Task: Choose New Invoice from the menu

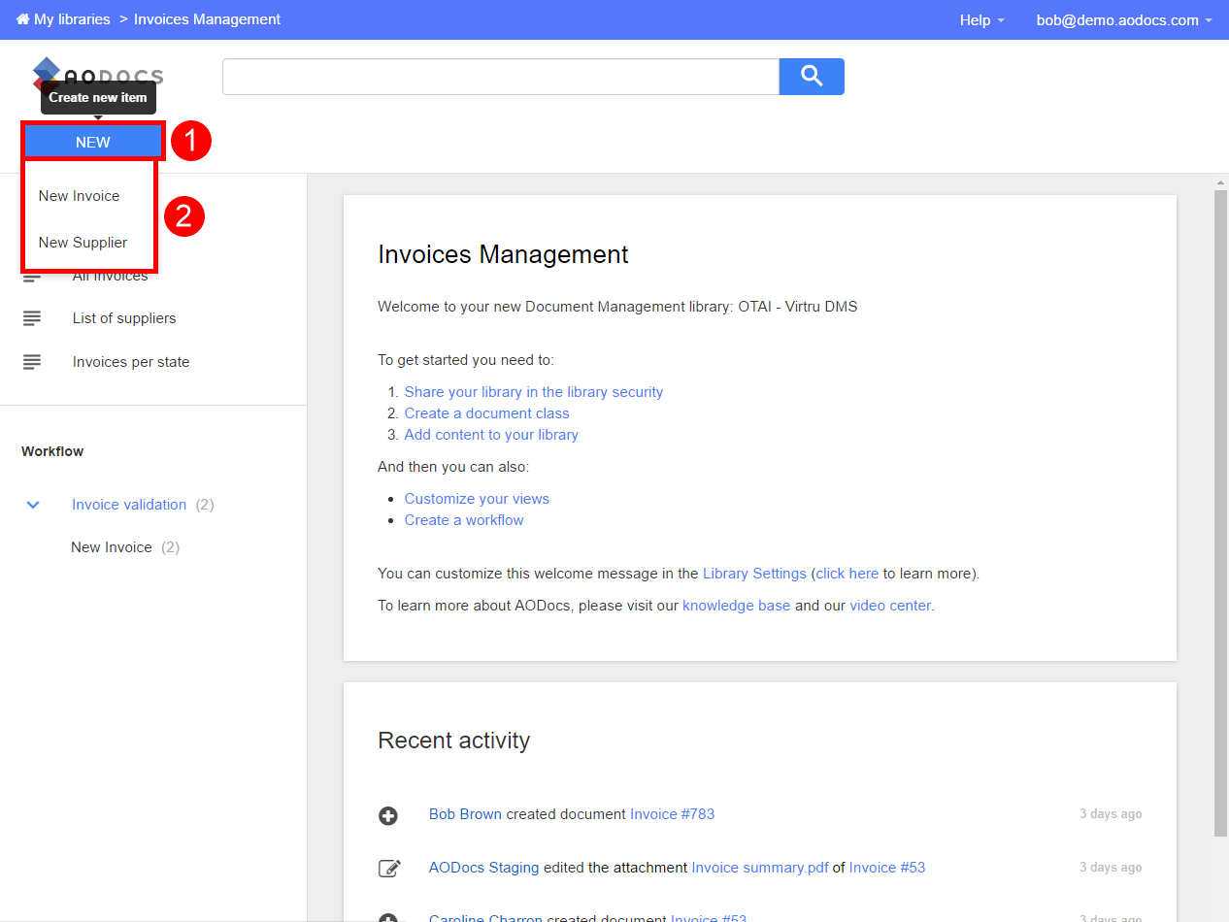Action: 80,196
